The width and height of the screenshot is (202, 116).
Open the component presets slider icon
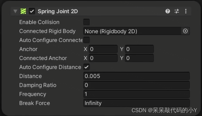point(177,11)
